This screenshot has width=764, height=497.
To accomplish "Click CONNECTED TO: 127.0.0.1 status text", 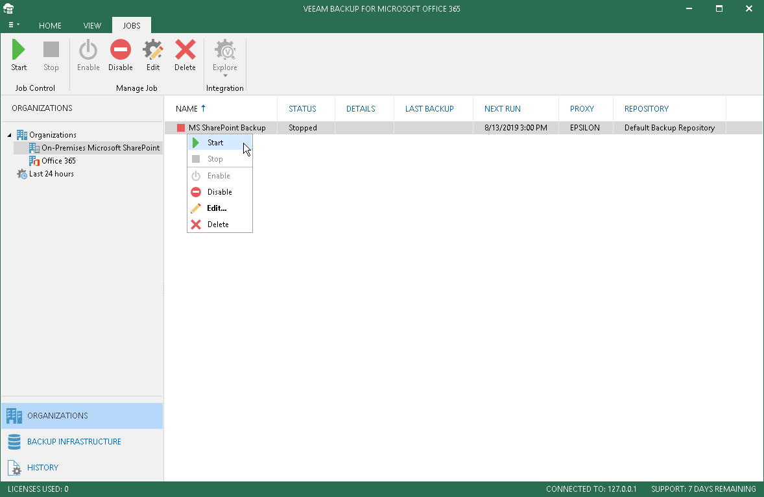I will coord(591,489).
